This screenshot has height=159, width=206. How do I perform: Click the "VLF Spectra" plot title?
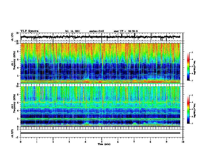pos(29,31)
